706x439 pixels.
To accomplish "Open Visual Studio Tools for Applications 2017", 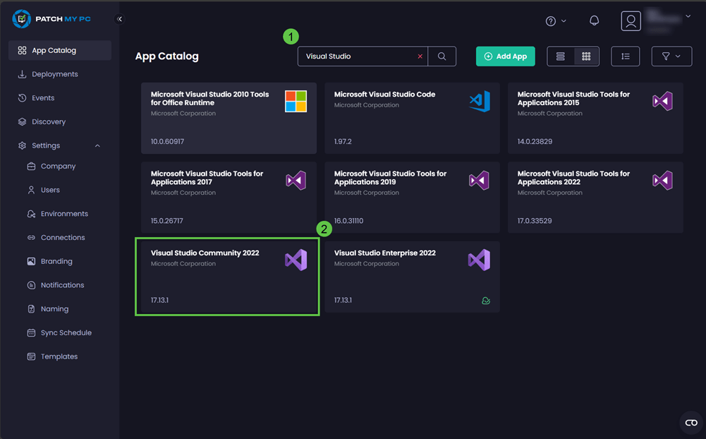I will (x=229, y=198).
